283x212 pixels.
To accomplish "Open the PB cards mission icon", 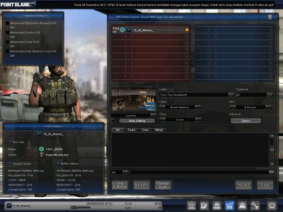I will click(x=204, y=205).
